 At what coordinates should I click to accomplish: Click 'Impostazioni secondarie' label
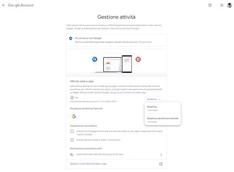(x=83, y=126)
